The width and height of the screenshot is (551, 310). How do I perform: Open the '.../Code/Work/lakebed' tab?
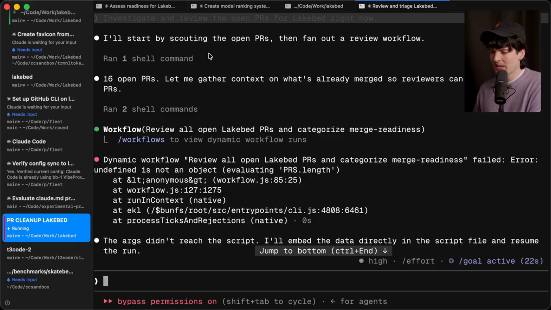318,6
